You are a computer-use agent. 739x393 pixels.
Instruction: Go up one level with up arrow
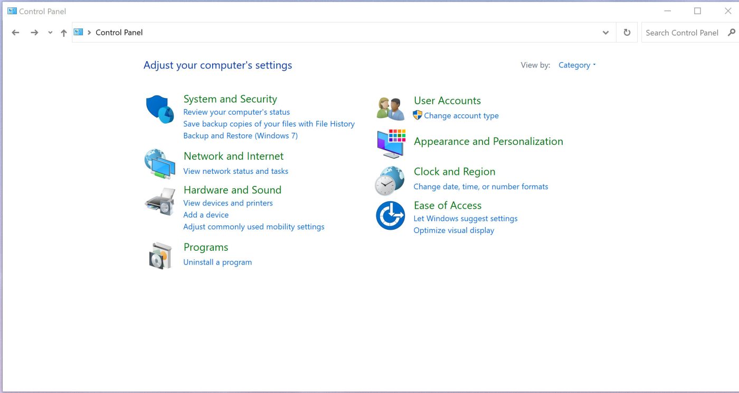[64, 33]
